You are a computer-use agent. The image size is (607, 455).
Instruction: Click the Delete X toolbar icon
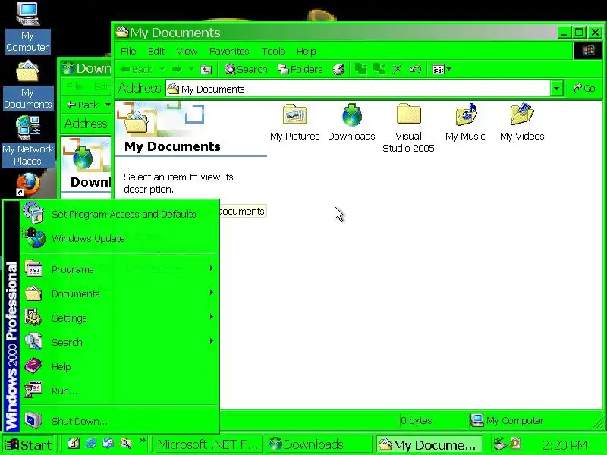coord(397,70)
